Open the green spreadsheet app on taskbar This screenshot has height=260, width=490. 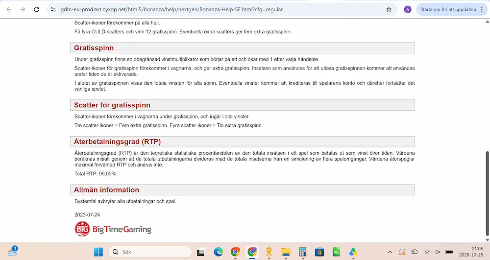(336, 252)
